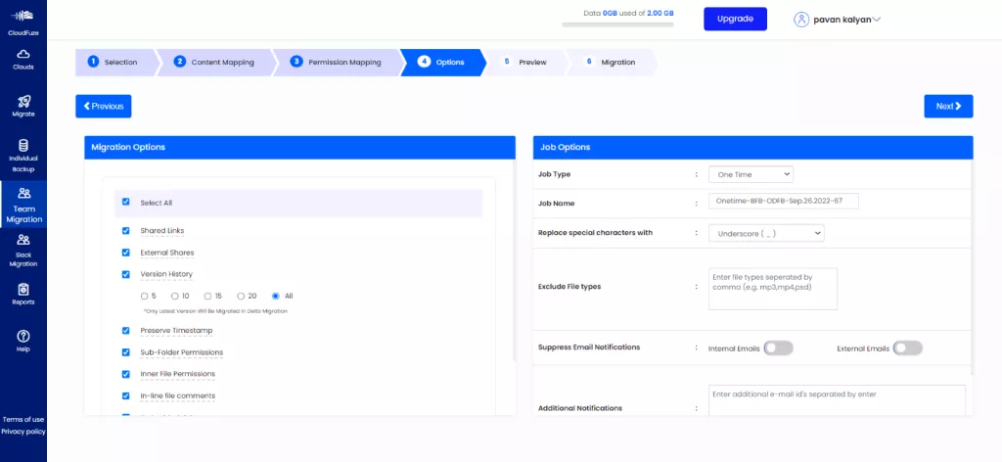Click the Additional Notifications email textbox
Viewport: 1002px width, 462px height.
[837, 400]
